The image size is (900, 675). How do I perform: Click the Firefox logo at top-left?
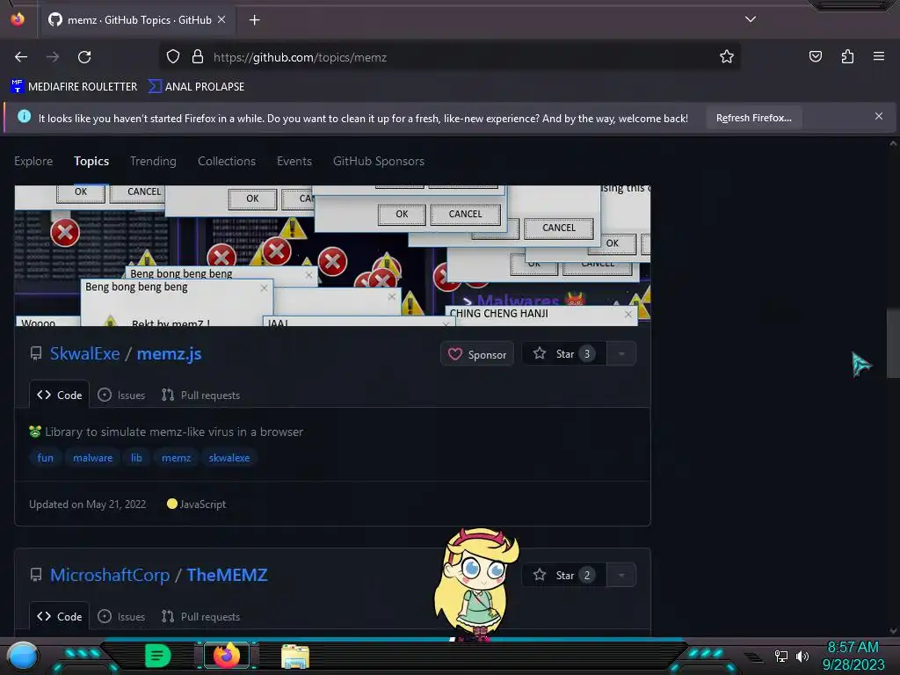(x=18, y=19)
